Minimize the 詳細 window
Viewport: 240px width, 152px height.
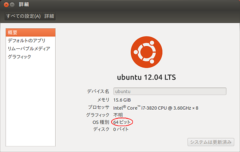pyautogui.click(x=12, y=5)
